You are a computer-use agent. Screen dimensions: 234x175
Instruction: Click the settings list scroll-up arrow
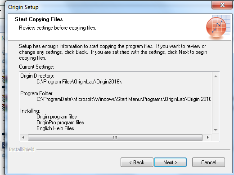click(216, 76)
